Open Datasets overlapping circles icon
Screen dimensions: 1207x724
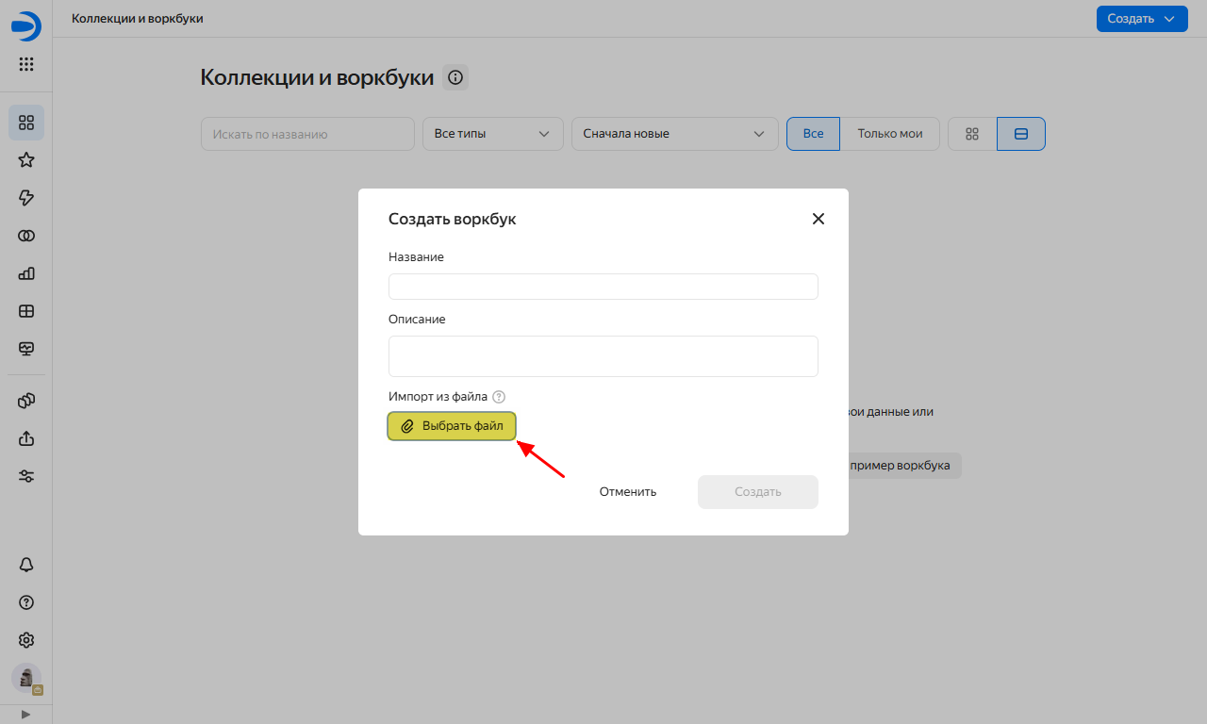26,236
